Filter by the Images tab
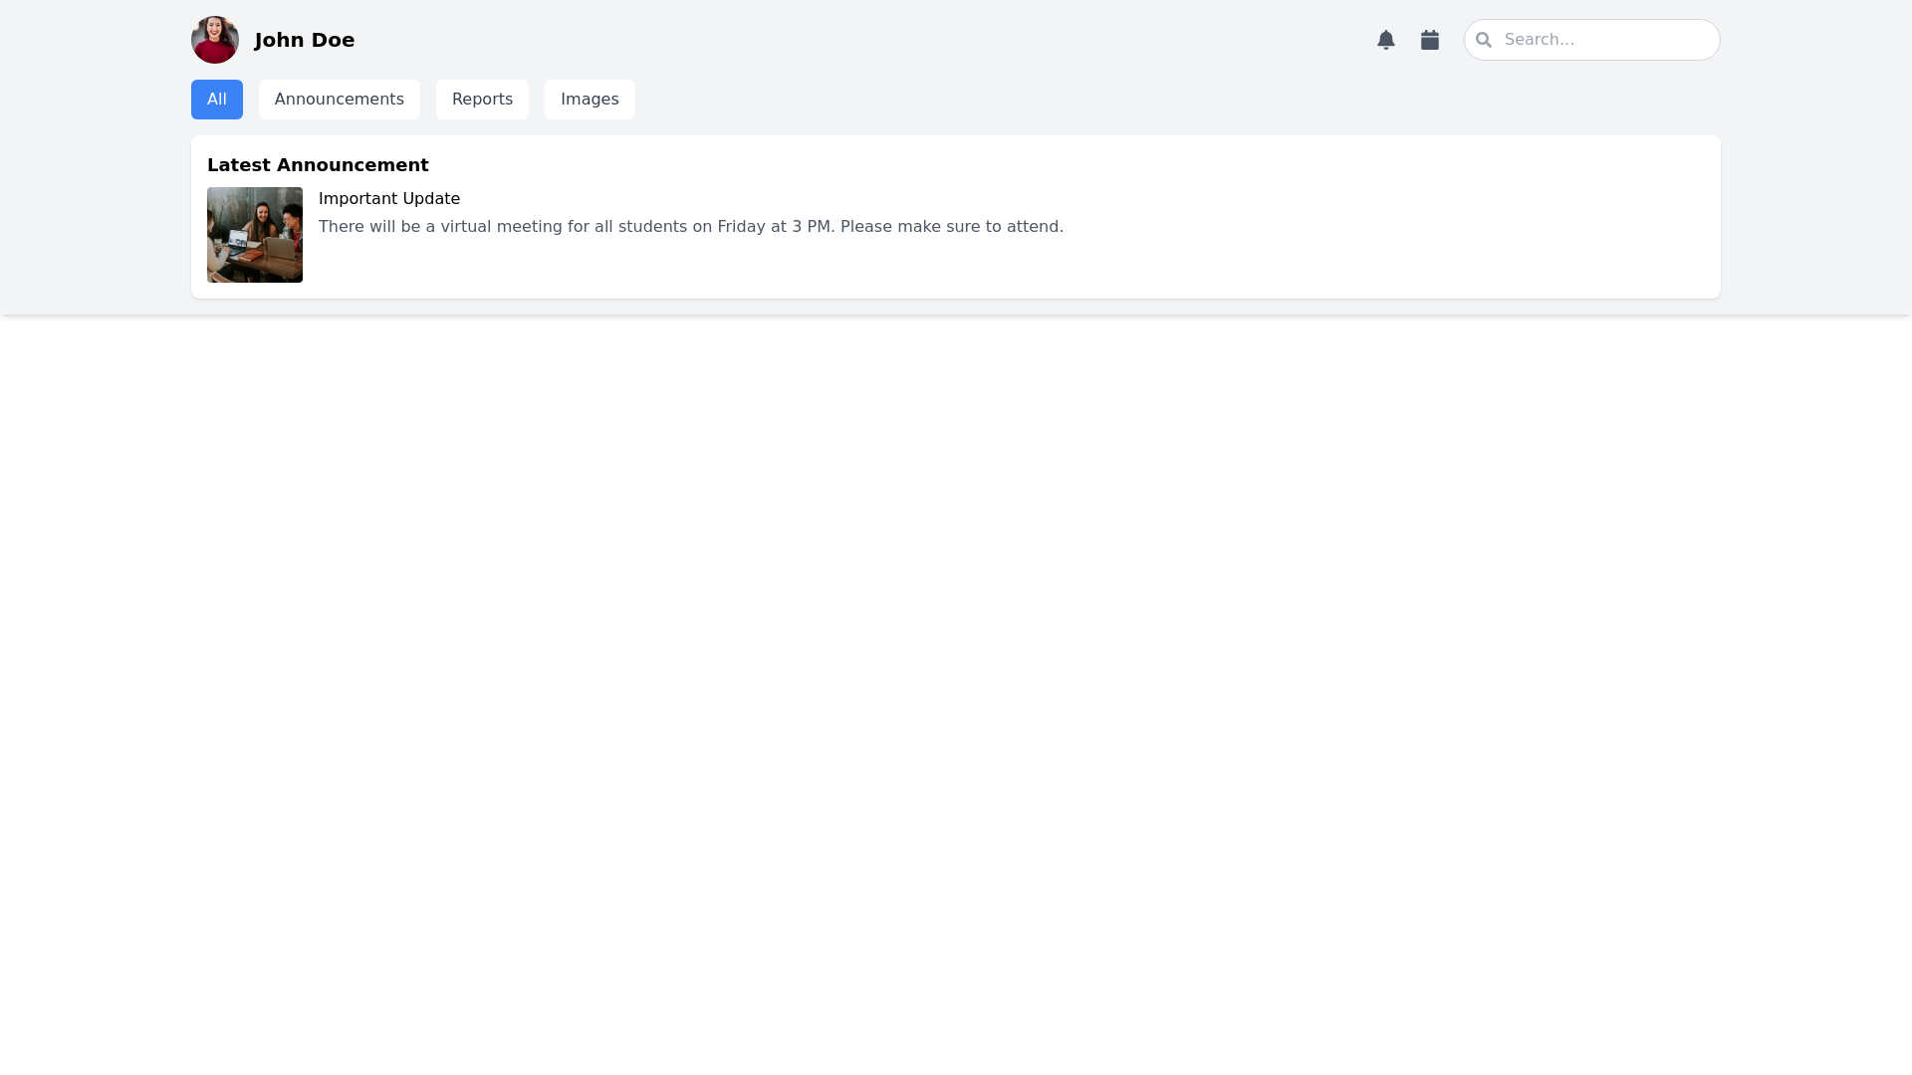The height and width of the screenshot is (1075, 1912). [589, 100]
